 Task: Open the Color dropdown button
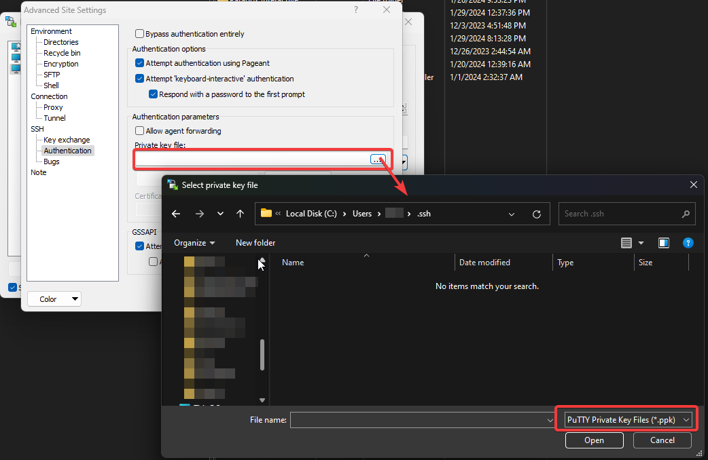point(54,299)
